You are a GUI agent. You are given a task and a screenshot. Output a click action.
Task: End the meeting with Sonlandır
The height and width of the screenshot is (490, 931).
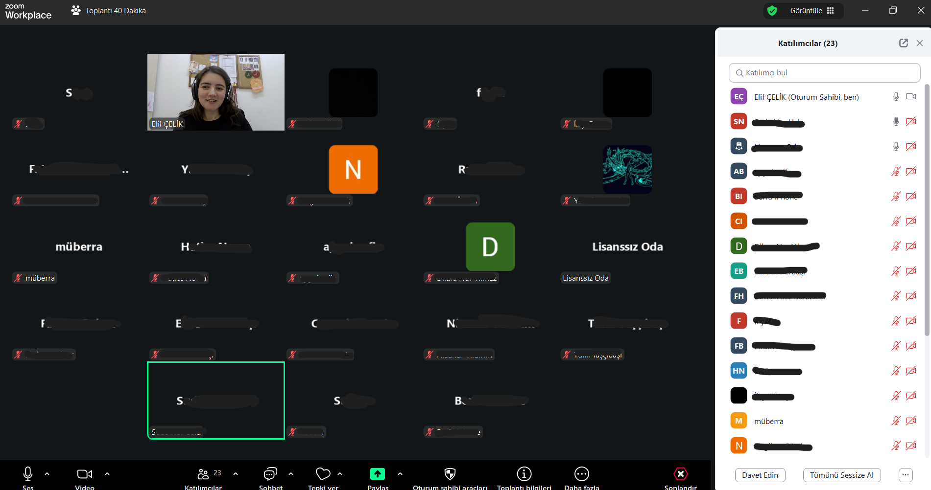(680, 474)
